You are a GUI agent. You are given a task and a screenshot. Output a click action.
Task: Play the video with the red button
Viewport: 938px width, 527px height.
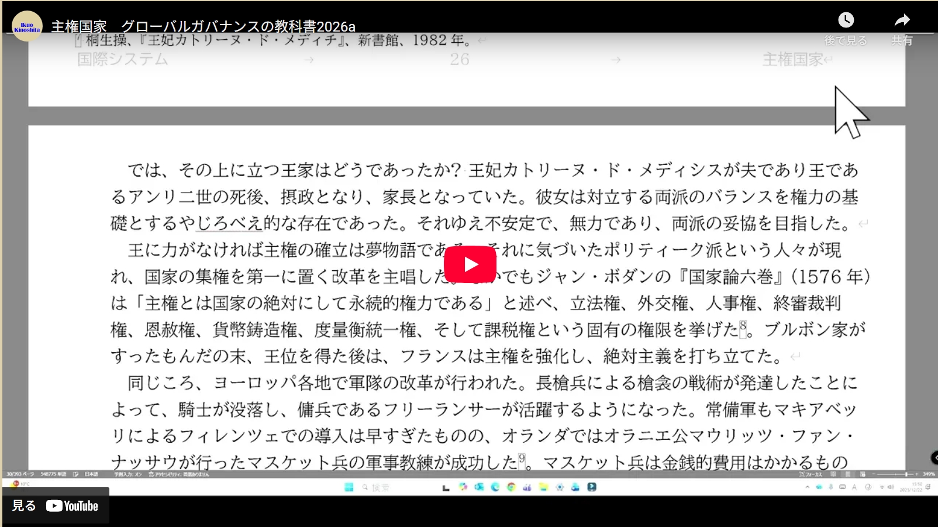tap(470, 264)
